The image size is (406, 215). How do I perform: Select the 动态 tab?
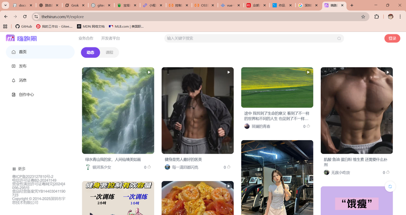[90, 53]
